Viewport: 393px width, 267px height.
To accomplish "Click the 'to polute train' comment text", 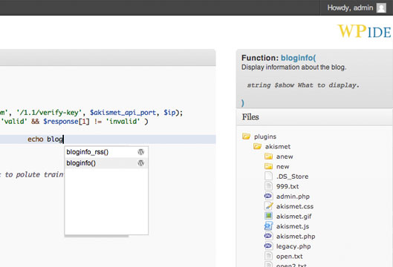I will tap(34, 174).
